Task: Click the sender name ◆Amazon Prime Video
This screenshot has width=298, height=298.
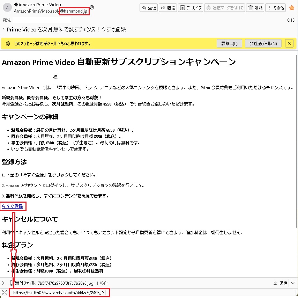Action: coord(38,5)
